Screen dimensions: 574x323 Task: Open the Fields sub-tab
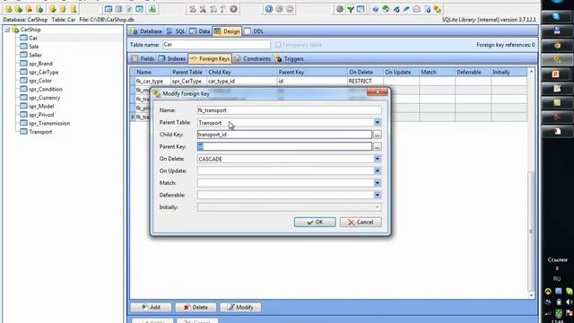click(143, 58)
